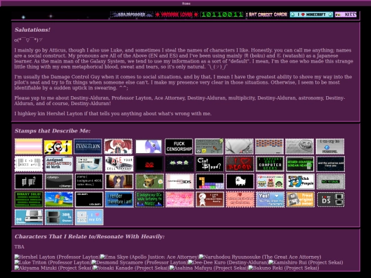
Task: Click the white Annoying Dog stamp
Action: click(240, 181)
